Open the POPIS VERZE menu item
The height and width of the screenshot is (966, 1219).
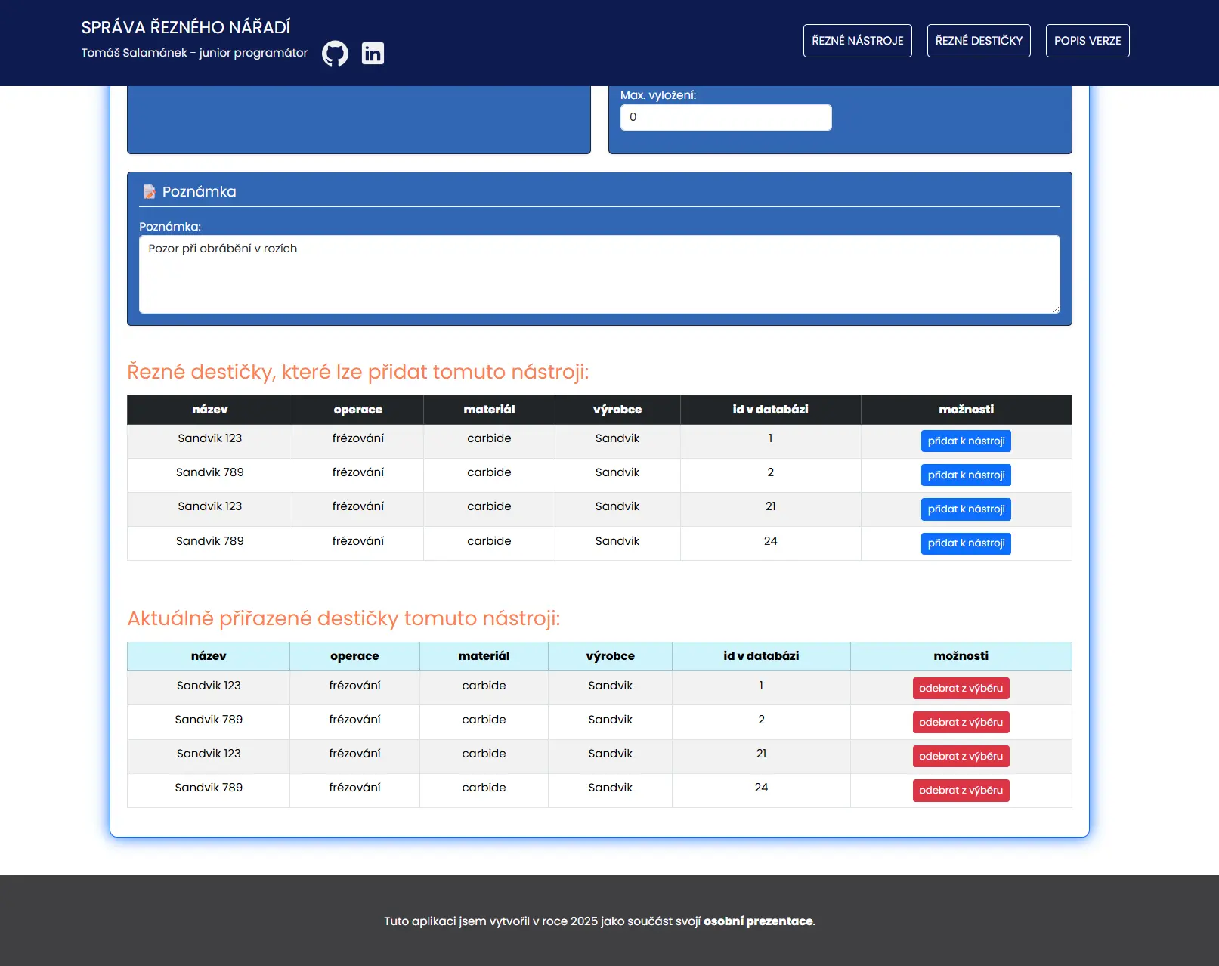tap(1088, 41)
